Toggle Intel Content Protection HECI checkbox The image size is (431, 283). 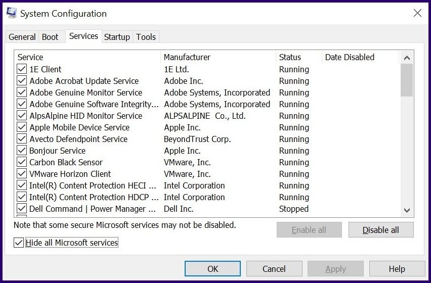pyautogui.click(x=21, y=185)
